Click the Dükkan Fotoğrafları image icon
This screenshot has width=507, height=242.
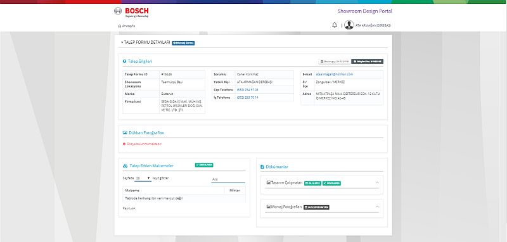coord(125,133)
